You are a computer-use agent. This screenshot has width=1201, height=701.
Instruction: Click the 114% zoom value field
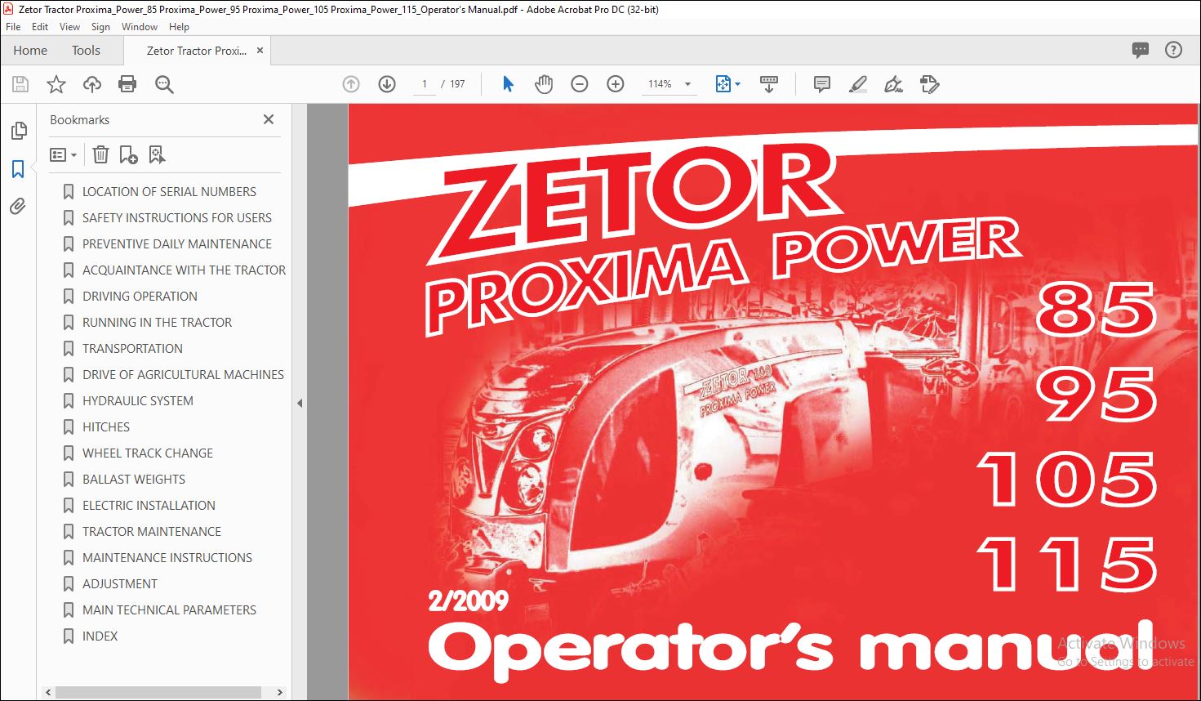point(660,84)
